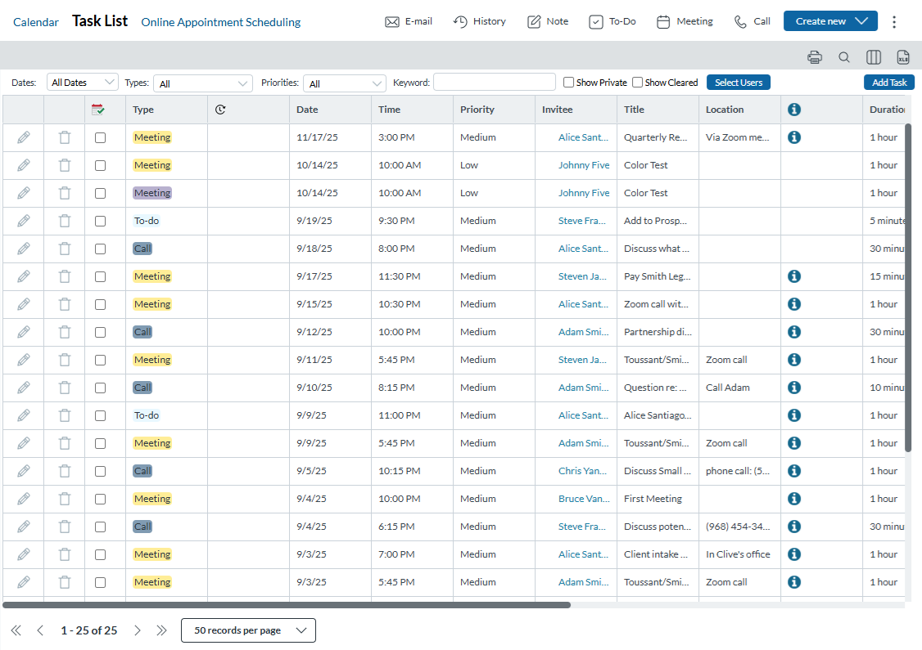Schedule a Meeting from toolbar
The height and width of the screenshot is (650, 922).
[x=685, y=22]
